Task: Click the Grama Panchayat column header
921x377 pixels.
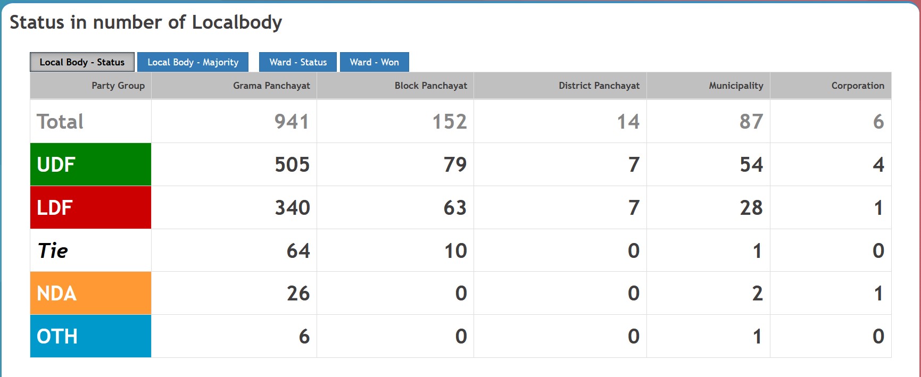Action: (x=271, y=86)
